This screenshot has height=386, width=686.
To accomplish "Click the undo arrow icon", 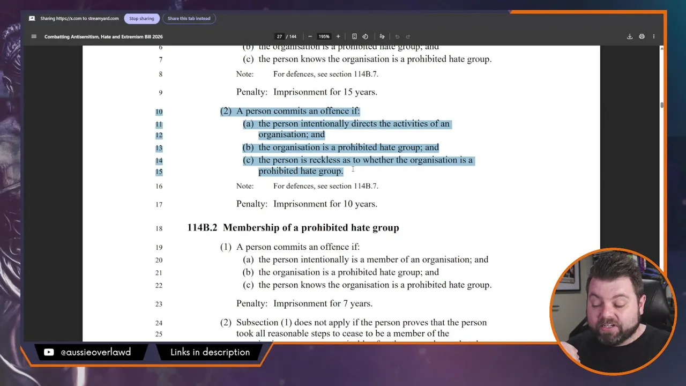I will pyautogui.click(x=397, y=36).
